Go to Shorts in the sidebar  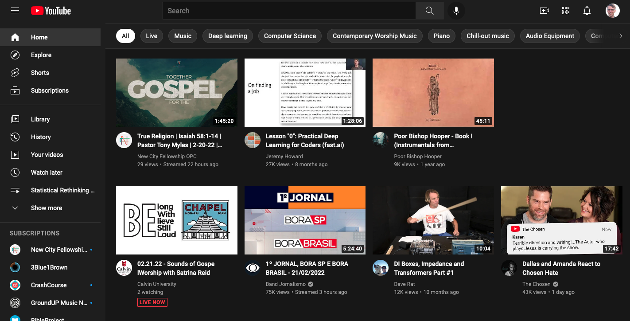(x=40, y=73)
